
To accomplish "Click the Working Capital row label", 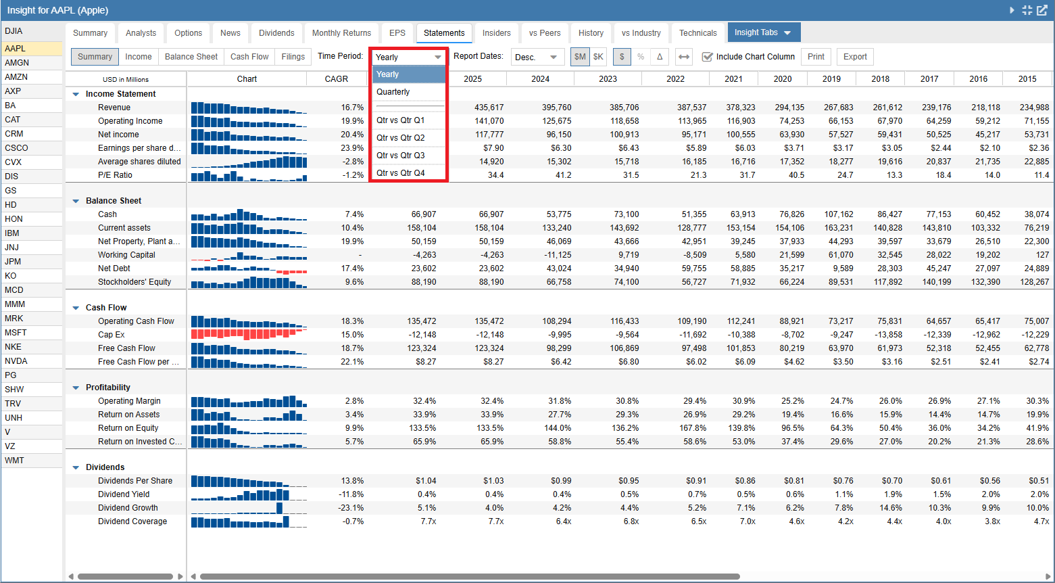I will pos(126,255).
